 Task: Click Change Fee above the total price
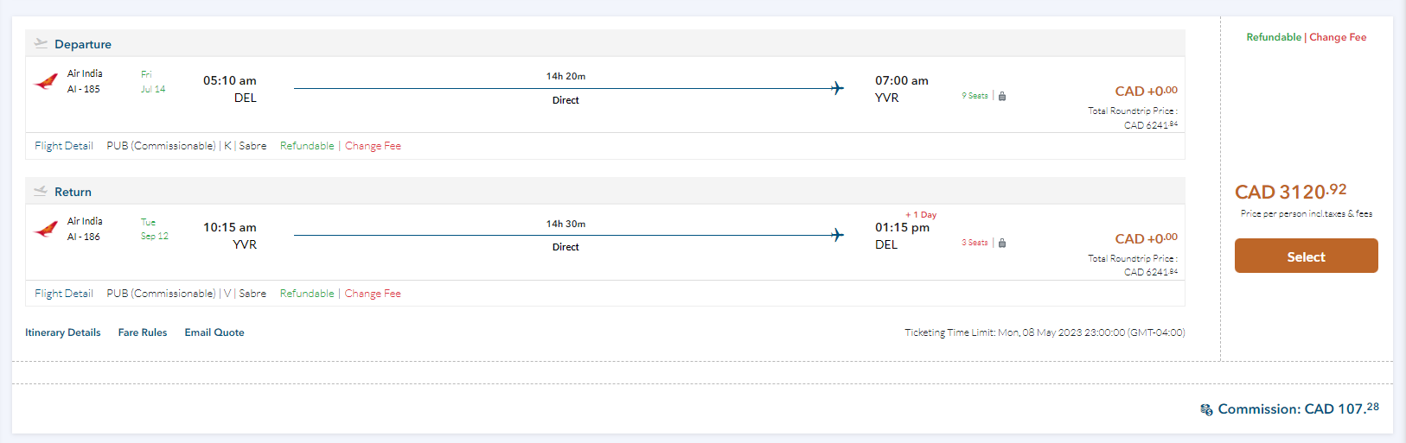pyautogui.click(x=1338, y=37)
